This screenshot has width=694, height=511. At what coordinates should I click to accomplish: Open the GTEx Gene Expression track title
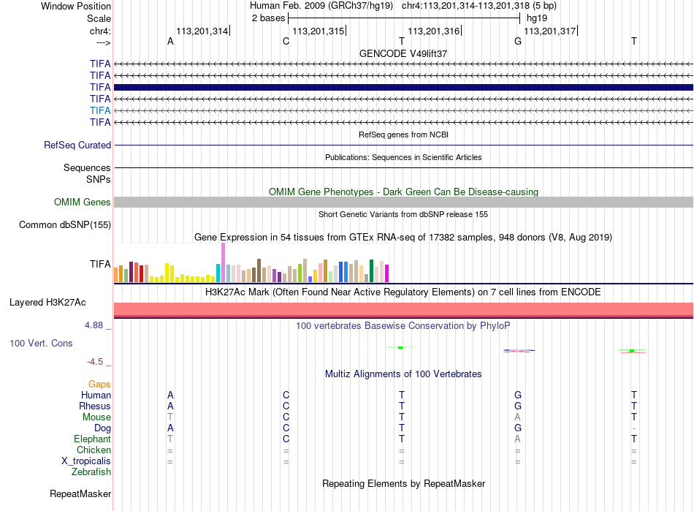[x=403, y=238]
